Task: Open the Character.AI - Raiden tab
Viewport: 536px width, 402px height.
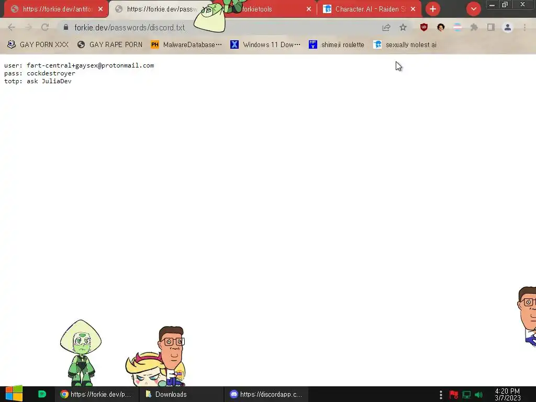Action: 369,9
